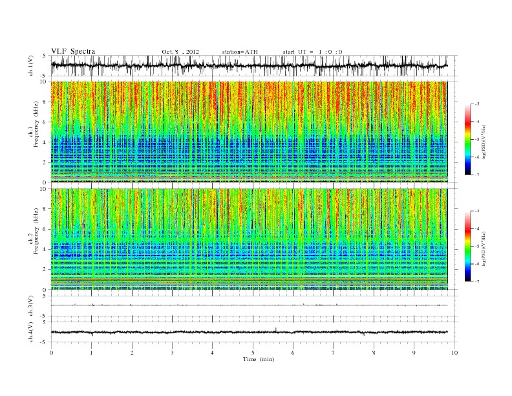Image resolution: width=512 pixels, height=396 pixels.
Task: Click the "-3" label on ch.2 colorbar
Action: pyautogui.click(x=476, y=211)
